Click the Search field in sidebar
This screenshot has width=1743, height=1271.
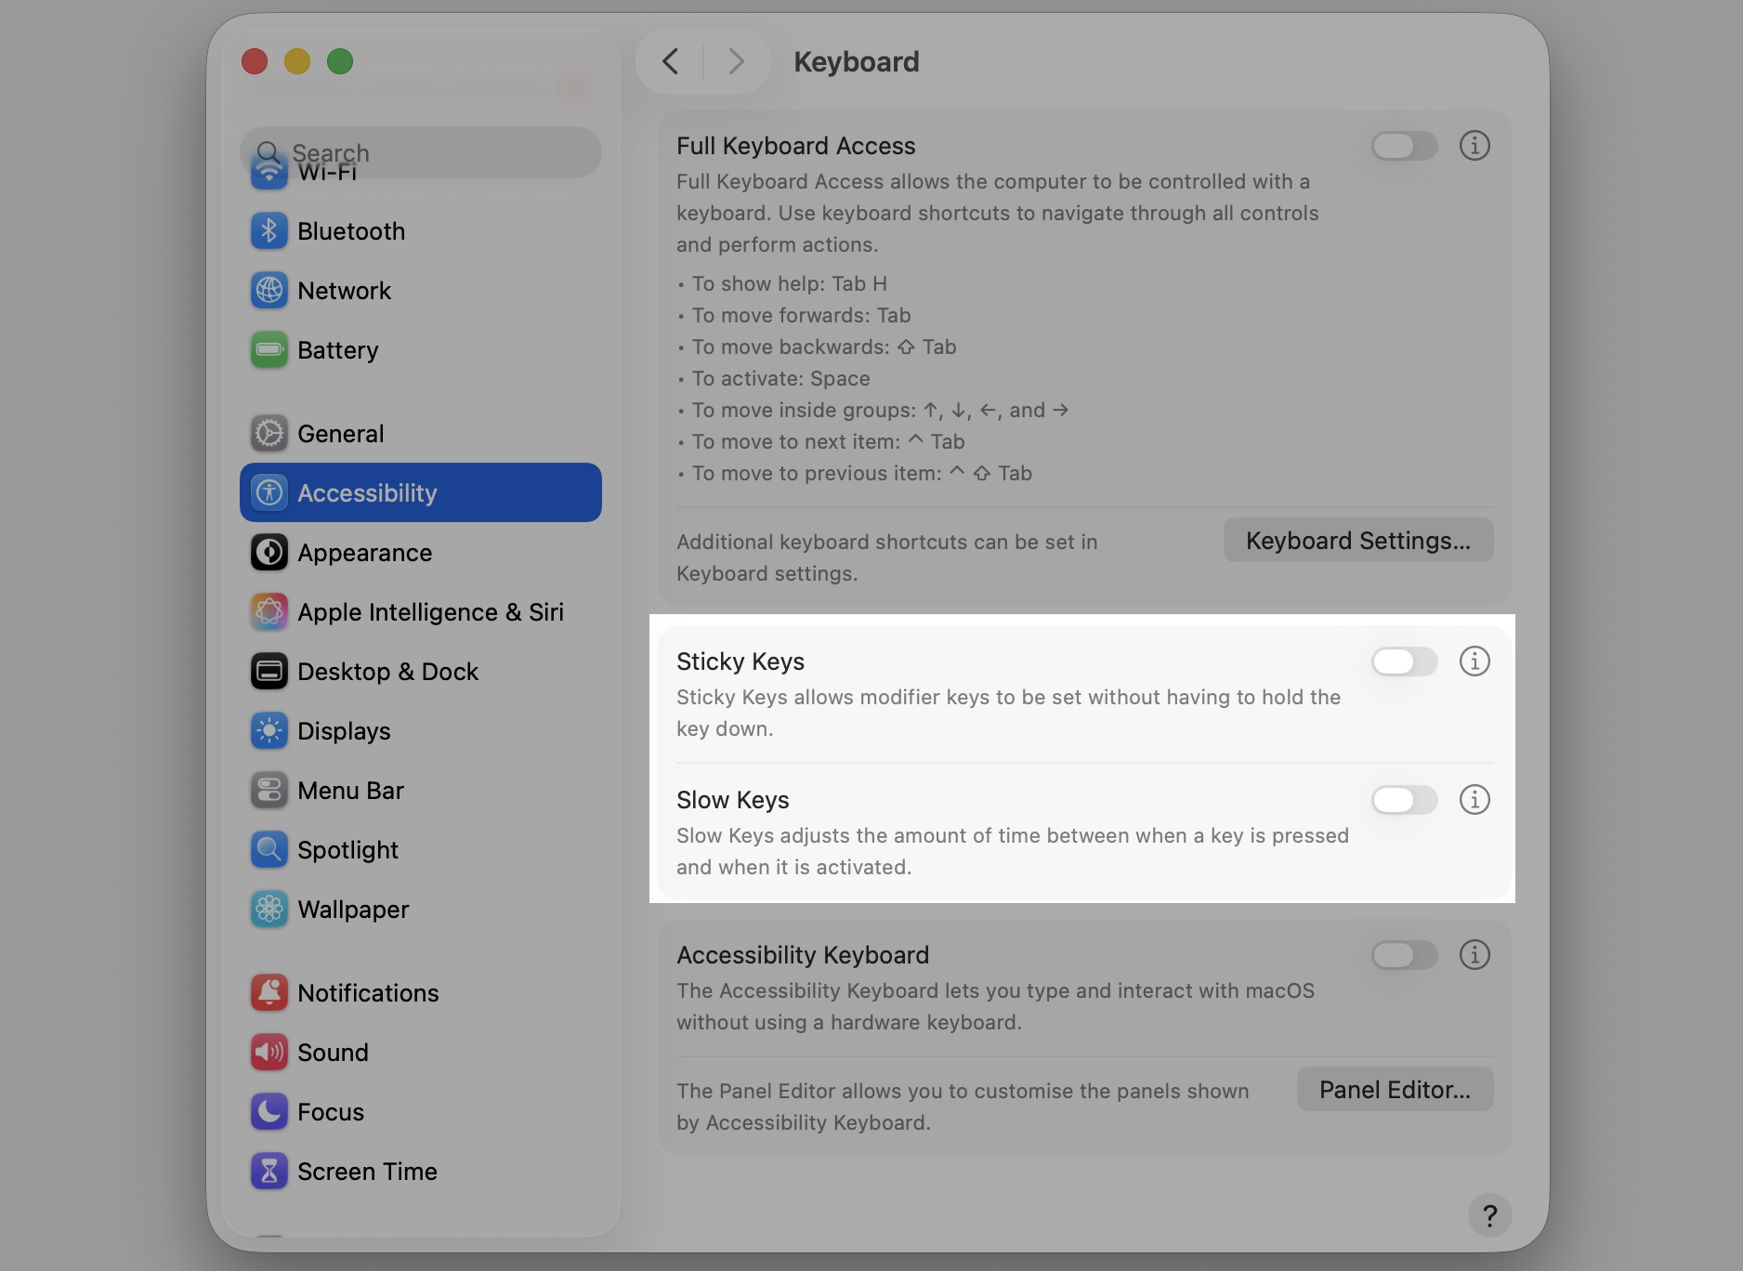pos(421,152)
